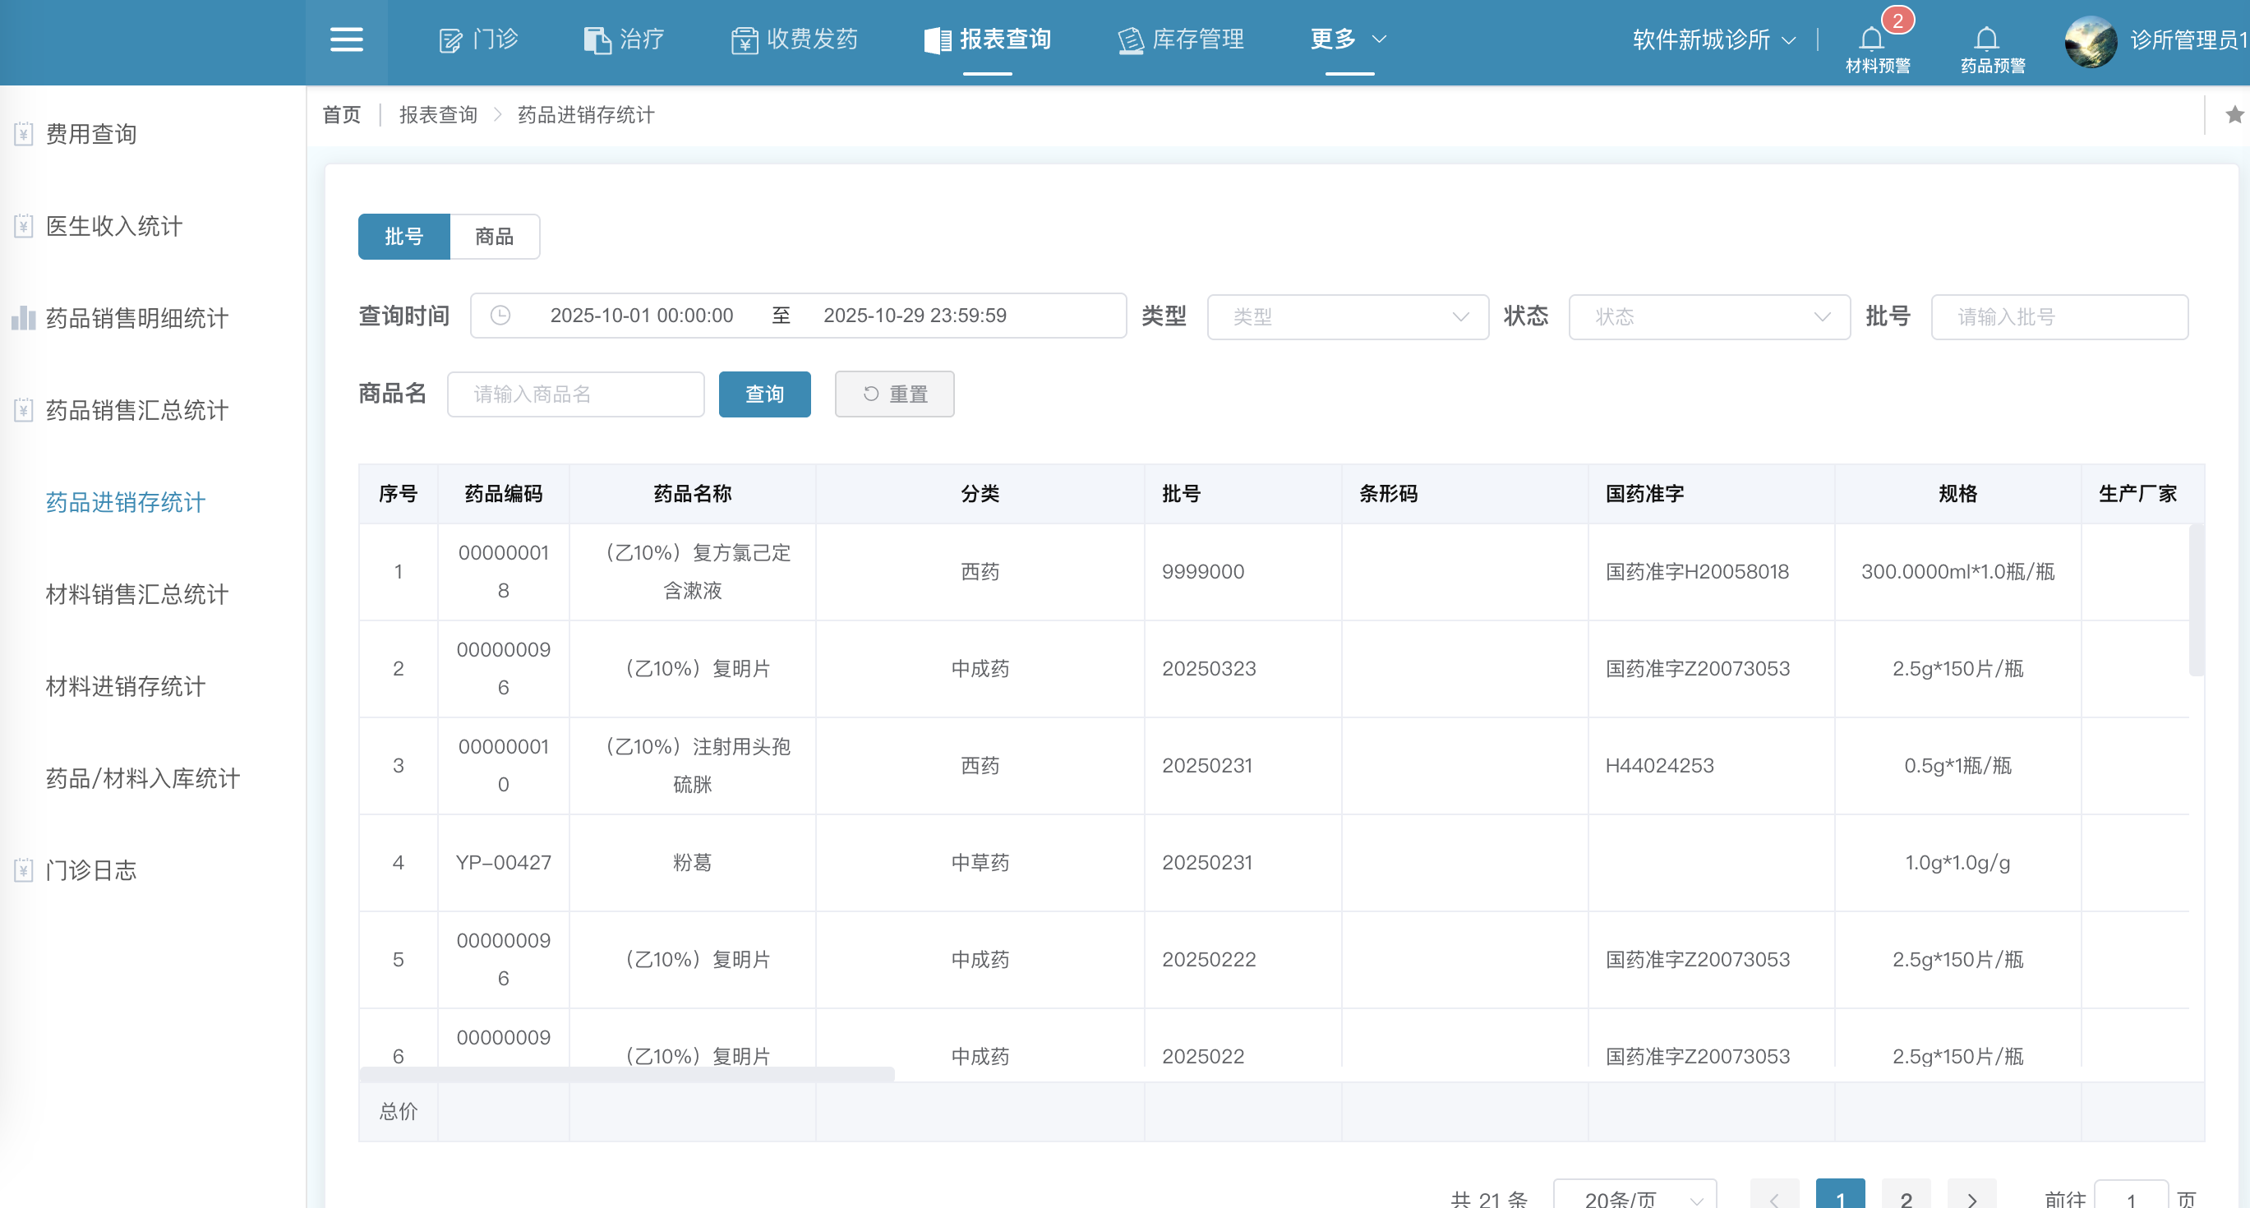Click the 重置 reset button

[894, 394]
